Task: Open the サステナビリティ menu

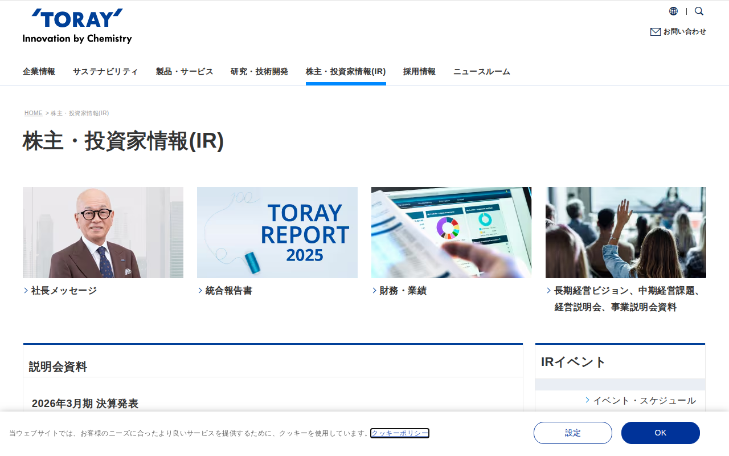Action: (x=105, y=72)
